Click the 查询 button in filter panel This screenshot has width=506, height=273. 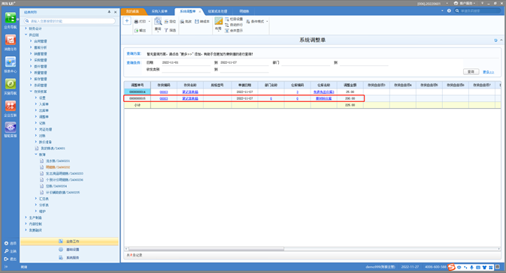pyautogui.click(x=471, y=72)
